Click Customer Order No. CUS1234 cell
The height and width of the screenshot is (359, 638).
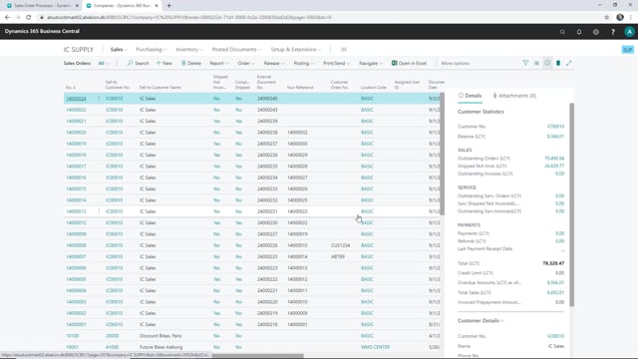(x=340, y=245)
